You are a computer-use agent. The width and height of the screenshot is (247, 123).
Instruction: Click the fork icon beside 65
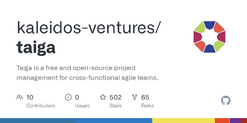point(135,97)
